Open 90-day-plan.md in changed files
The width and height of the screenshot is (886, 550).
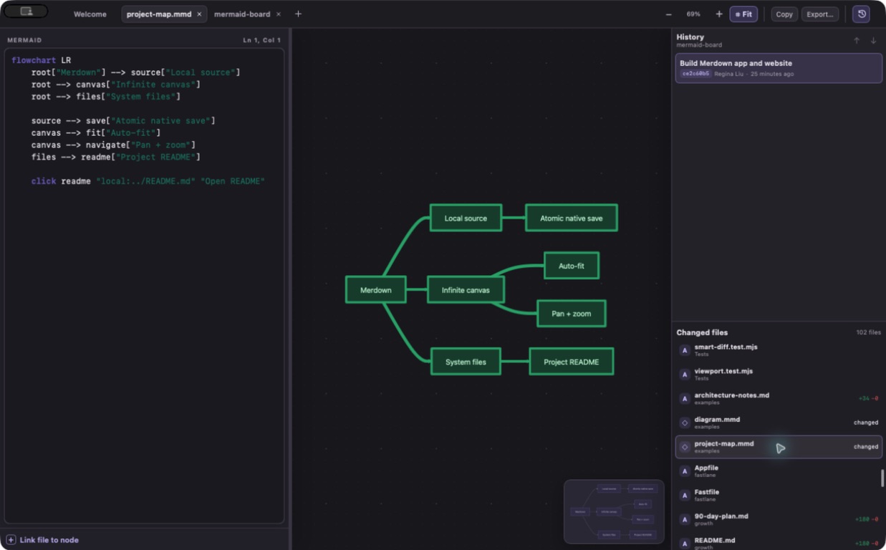pos(779,520)
